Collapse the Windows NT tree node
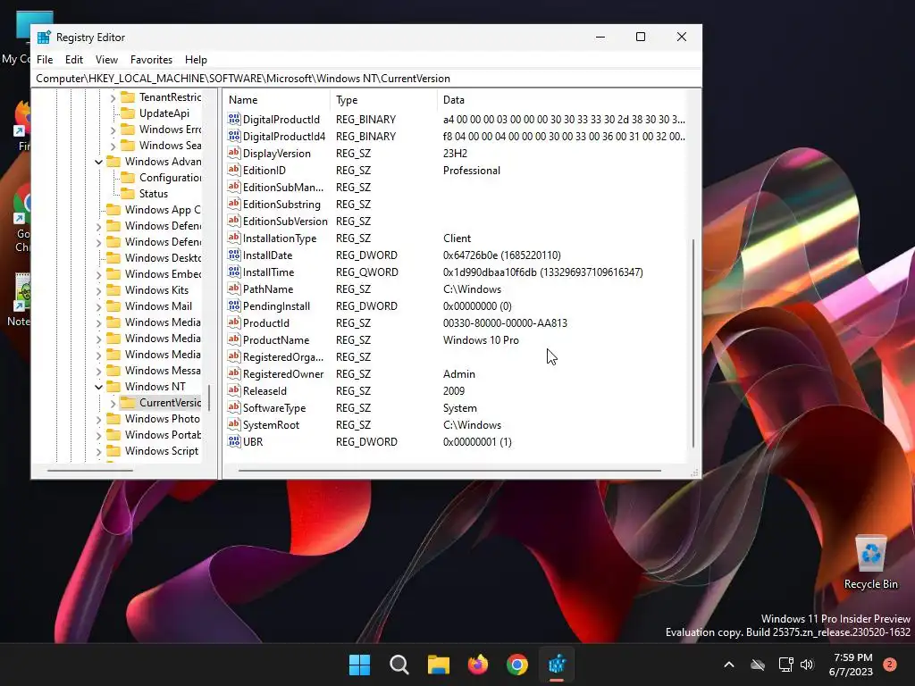 [x=98, y=387]
